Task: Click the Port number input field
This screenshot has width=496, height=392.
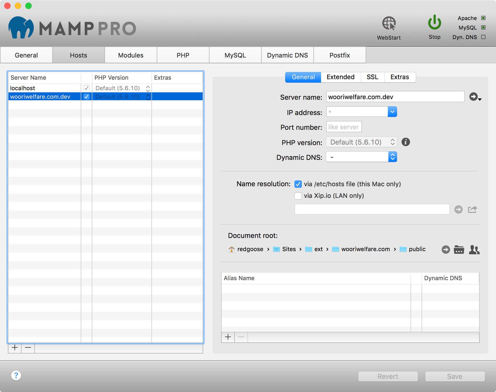Action: [x=344, y=127]
